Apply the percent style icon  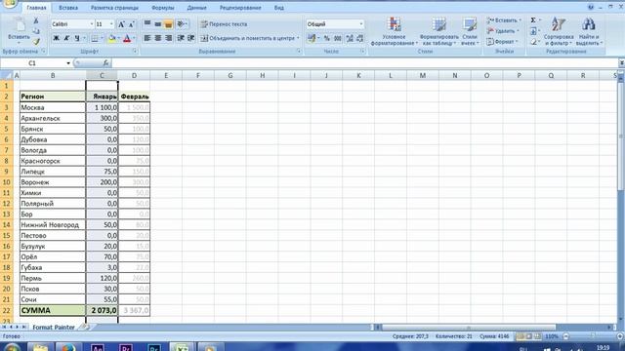pos(327,38)
